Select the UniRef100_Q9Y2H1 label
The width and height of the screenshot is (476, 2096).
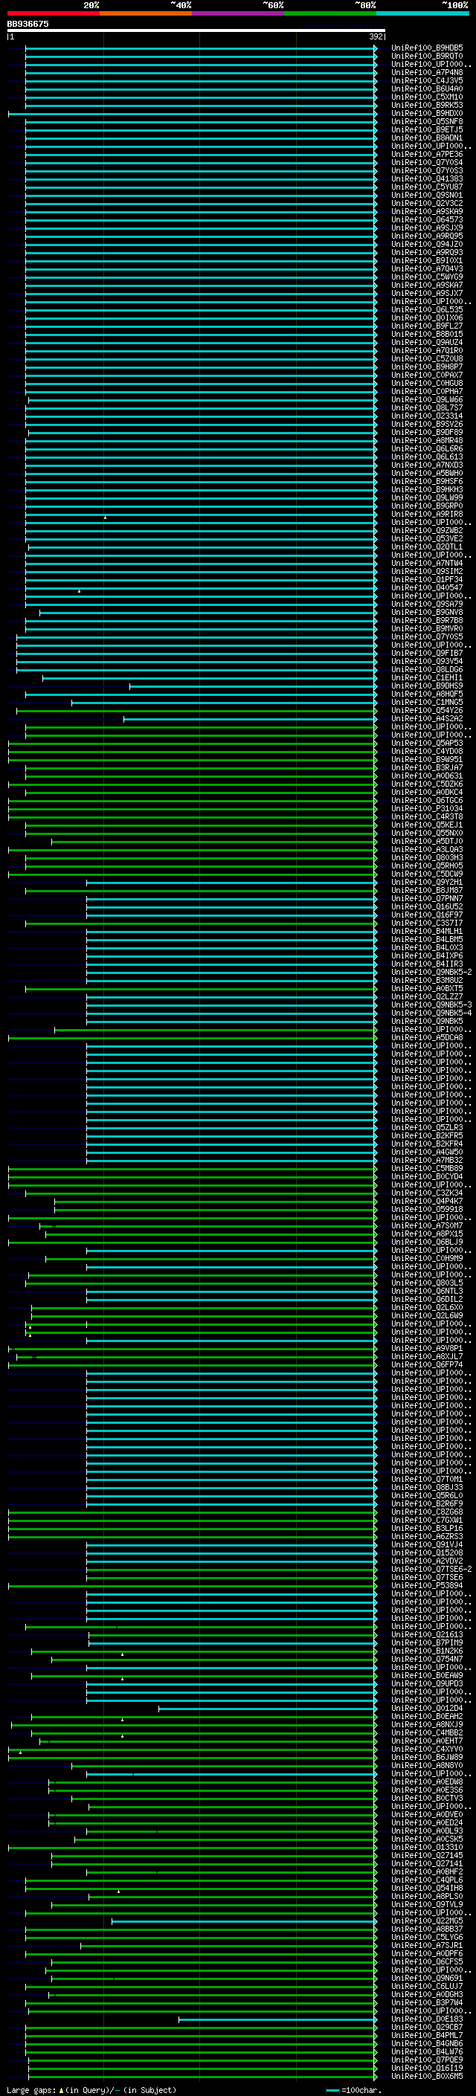[427, 882]
